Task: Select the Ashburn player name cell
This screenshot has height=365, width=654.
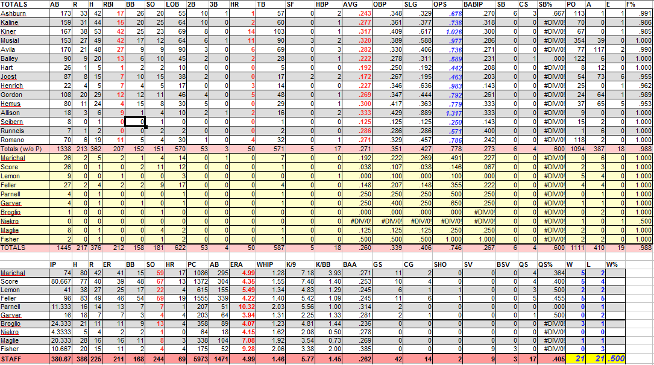Action: 25,13
